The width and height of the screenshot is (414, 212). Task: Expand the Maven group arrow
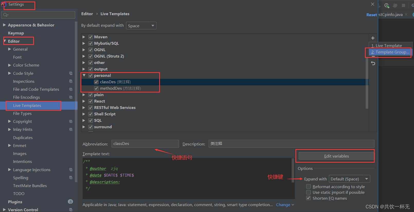[x=84, y=37]
